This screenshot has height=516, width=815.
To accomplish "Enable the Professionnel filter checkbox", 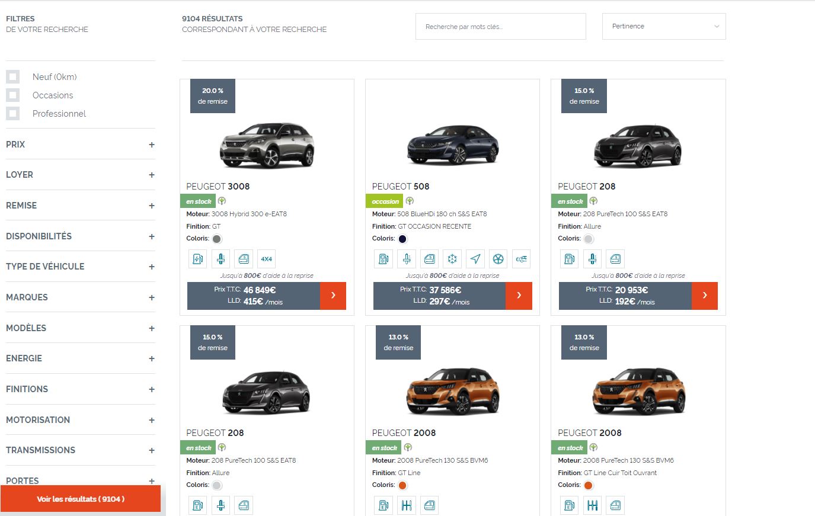I will point(13,114).
